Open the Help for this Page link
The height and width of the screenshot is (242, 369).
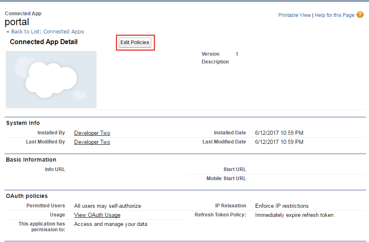pos(334,15)
